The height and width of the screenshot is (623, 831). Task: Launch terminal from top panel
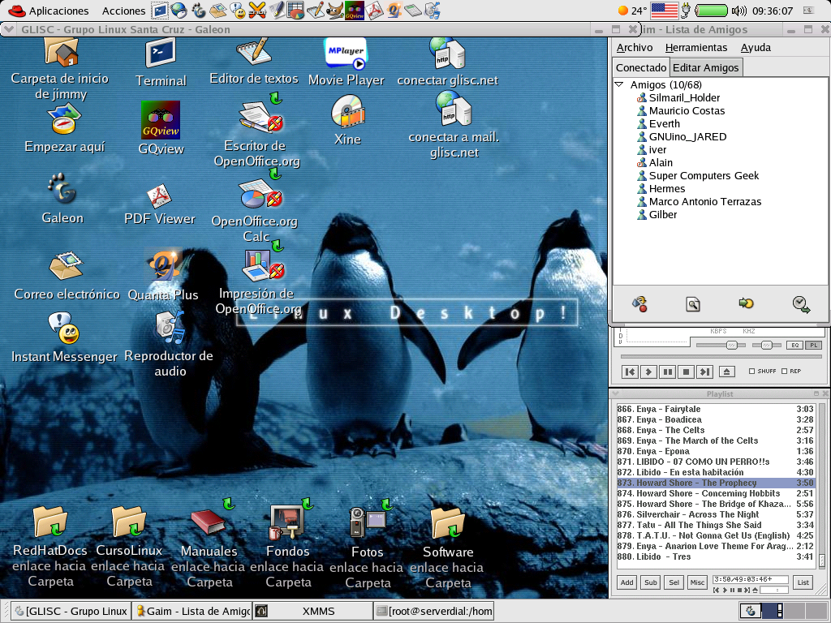pyautogui.click(x=160, y=10)
